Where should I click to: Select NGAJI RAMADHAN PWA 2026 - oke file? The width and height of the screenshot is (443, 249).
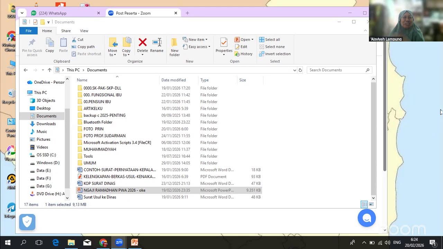point(169,190)
